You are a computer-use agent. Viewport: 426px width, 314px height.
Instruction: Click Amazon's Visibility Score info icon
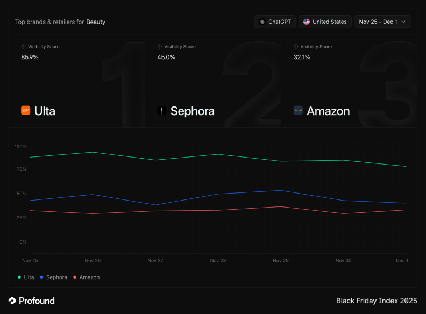(x=295, y=47)
